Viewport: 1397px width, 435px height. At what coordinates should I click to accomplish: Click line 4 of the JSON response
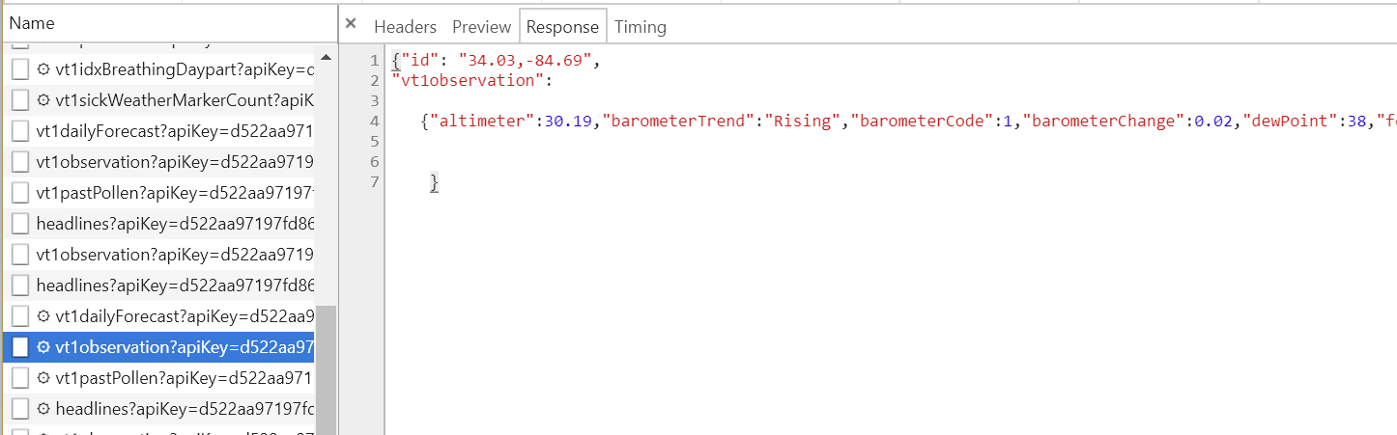tap(889, 122)
